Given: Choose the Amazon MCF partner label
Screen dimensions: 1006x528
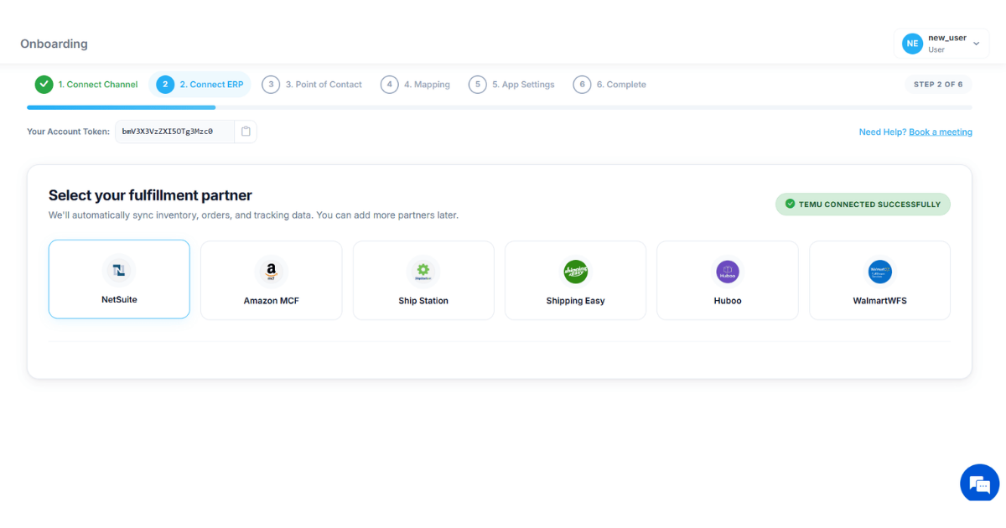Looking at the screenshot, I should click(271, 301).
